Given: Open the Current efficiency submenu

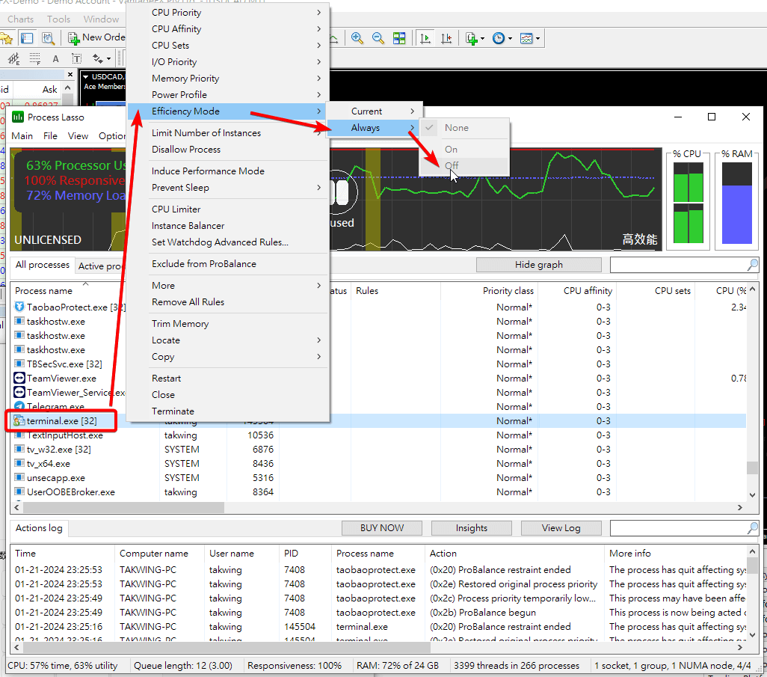Looking at the screenshot, I should [x=375, y=111].
